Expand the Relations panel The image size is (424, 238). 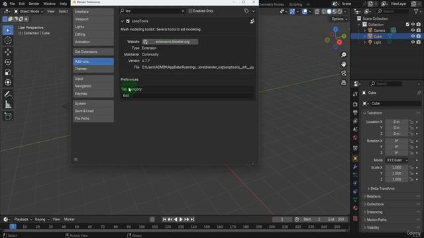point(373,196)
